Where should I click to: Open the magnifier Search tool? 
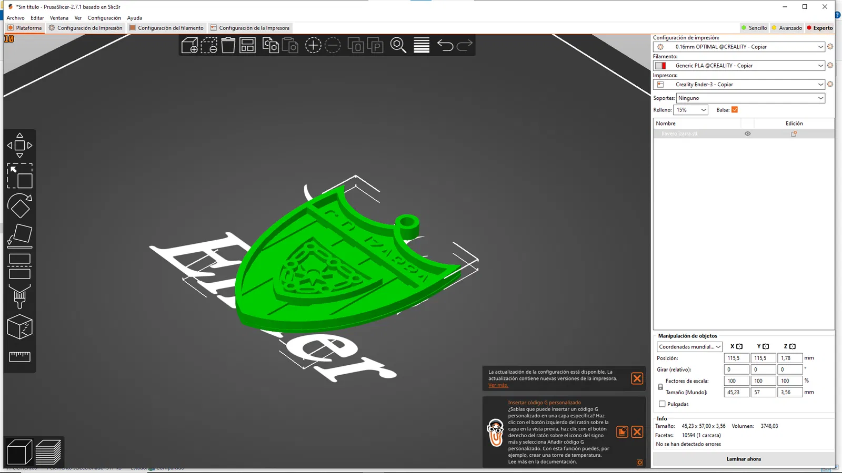(x=398, y=46)
